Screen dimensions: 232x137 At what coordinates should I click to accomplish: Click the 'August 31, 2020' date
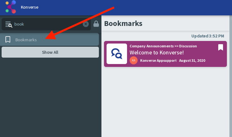tap(192, 60)
